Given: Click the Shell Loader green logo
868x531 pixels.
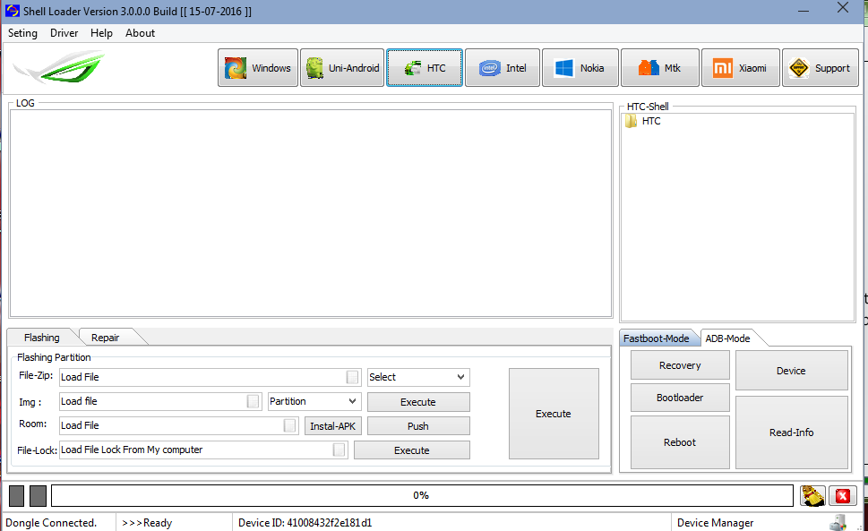Looking at the screenshot, I should tap(60, 67).
